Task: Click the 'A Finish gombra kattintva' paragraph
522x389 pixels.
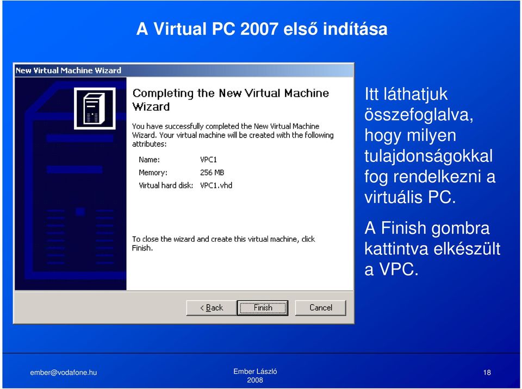Action: [432, 248]
